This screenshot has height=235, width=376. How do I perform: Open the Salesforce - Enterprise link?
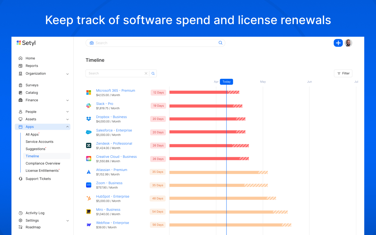coord(114,130)
